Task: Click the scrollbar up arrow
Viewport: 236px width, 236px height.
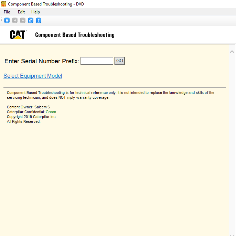Action: [x=232, y=52]
